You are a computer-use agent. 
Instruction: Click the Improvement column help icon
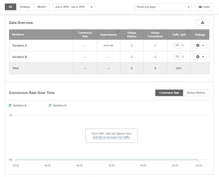click(118, 31)
